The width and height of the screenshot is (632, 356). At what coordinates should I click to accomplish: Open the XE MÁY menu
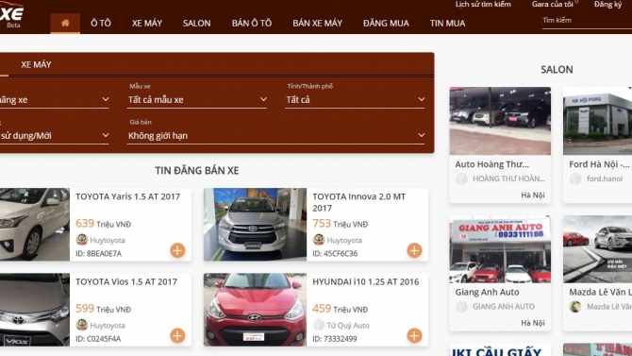tap(147, 23)
